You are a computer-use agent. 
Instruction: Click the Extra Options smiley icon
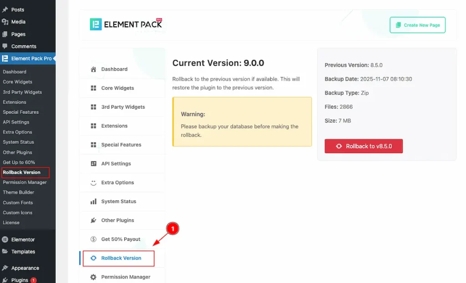93,183
